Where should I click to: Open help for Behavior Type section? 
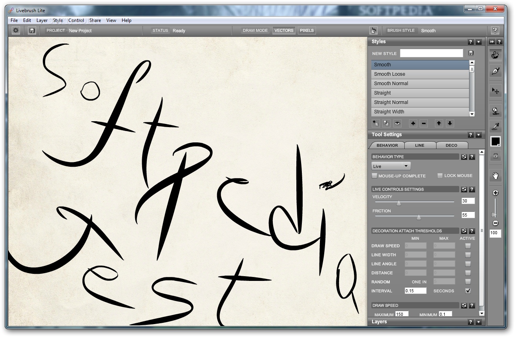click(472, 157)
